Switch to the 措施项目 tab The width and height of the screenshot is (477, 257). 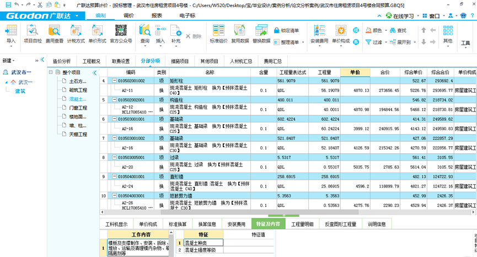click(x=180, y=61)
